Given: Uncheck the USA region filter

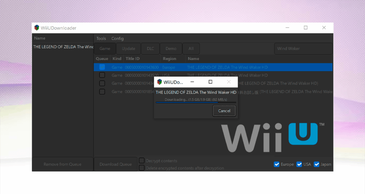Looking at the screenshot, I should click(x=299, y=164).
